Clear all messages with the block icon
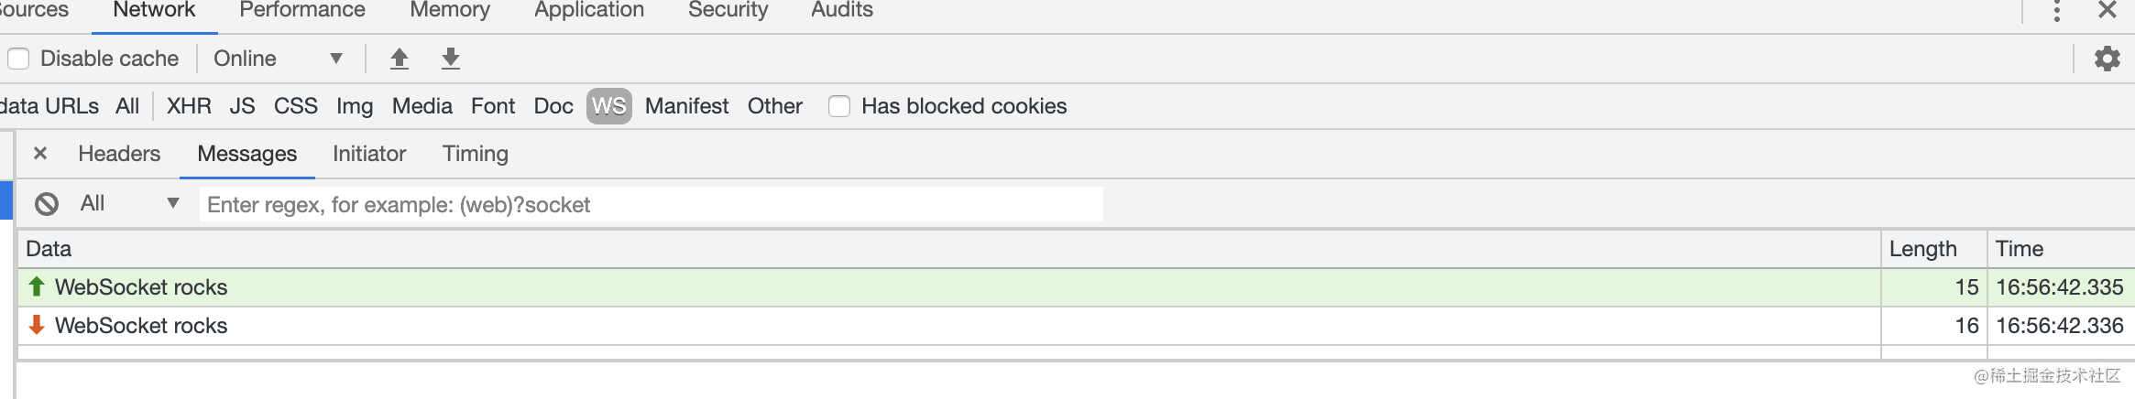The height and width of the screenshot is (399, 2135). pos(47,203)
